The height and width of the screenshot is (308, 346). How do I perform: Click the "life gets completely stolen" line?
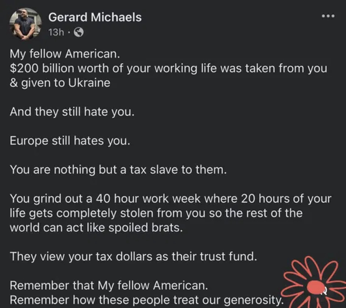(x=156, y=213)
